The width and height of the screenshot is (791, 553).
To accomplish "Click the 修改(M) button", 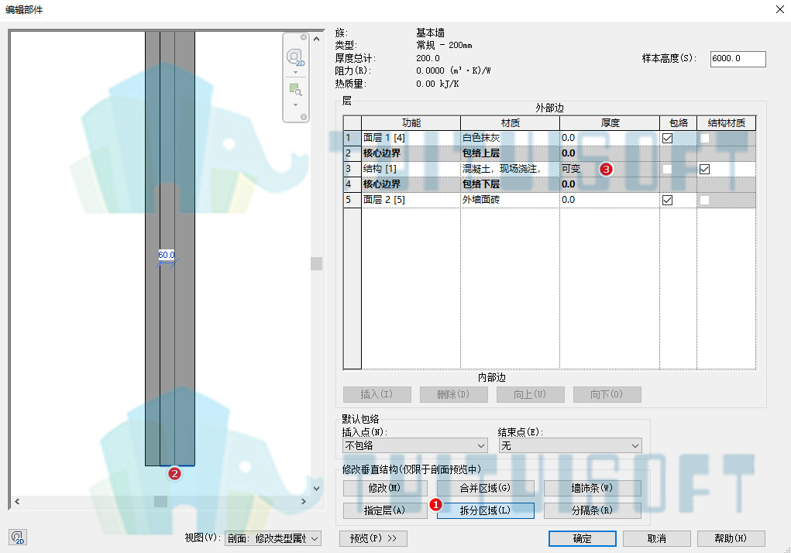I will tap(385, 488).
